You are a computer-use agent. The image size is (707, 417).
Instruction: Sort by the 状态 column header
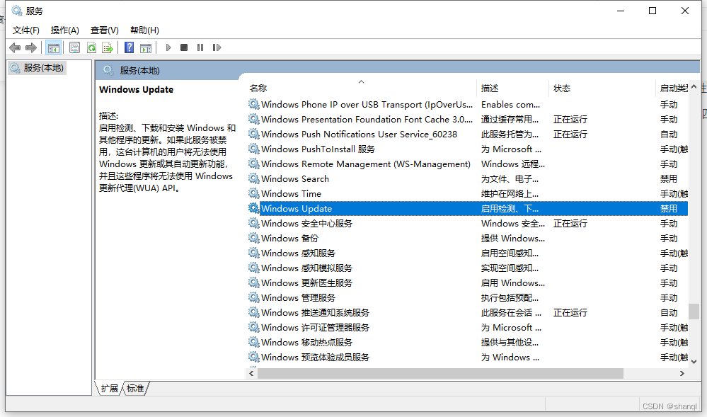point(562,88)
